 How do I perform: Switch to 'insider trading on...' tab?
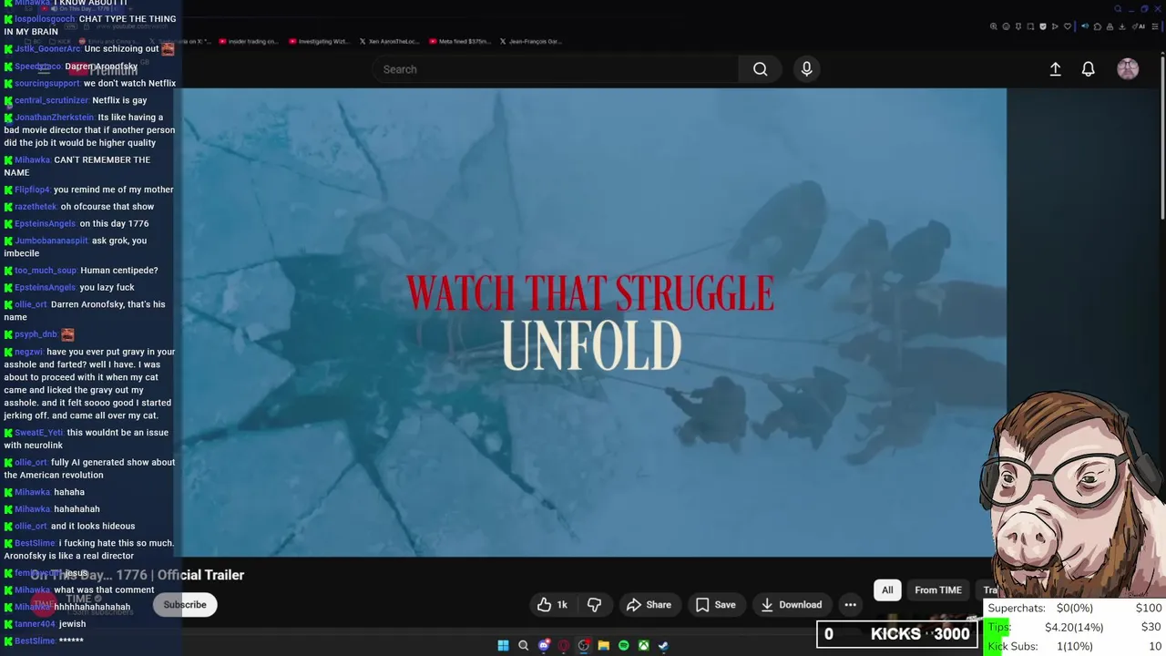[248, 41]
